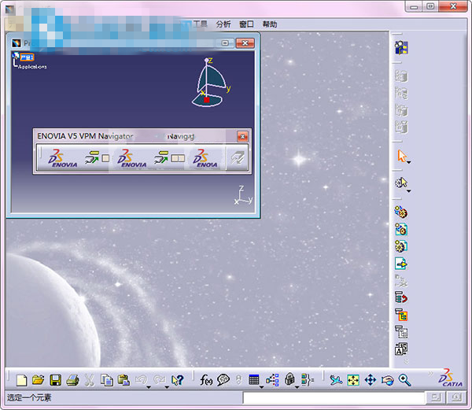The image size is (472, 410).
Task: Click the red curved arrow list icon
Action: coord(401,297)
